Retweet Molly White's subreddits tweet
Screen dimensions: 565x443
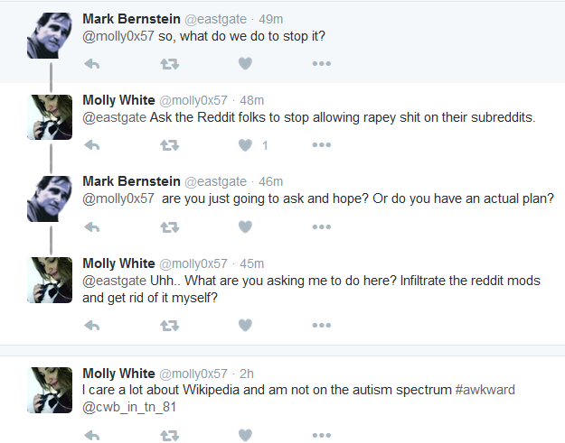169,145
